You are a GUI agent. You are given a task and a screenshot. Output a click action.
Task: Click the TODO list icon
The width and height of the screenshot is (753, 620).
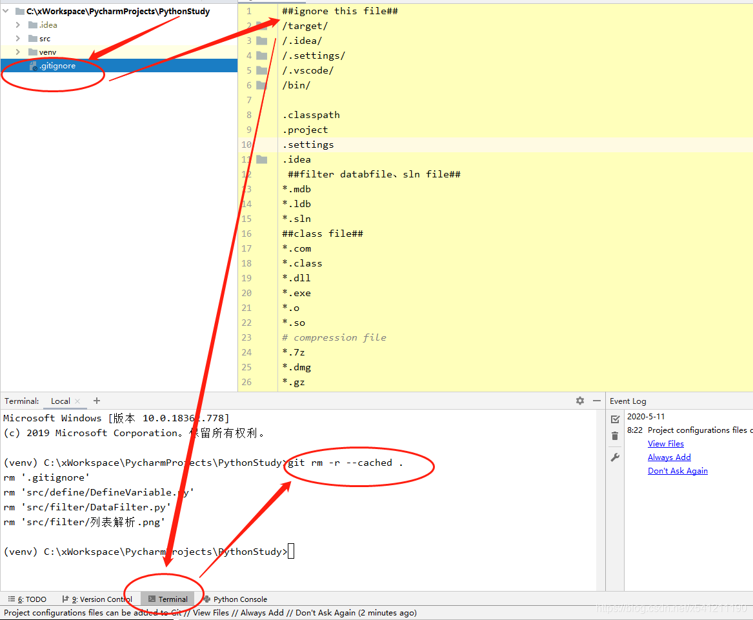click(x=12, y=599)
